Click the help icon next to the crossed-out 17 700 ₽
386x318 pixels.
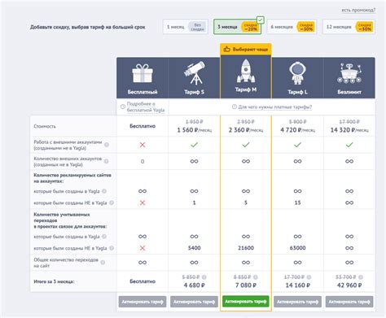coord(309,277)
